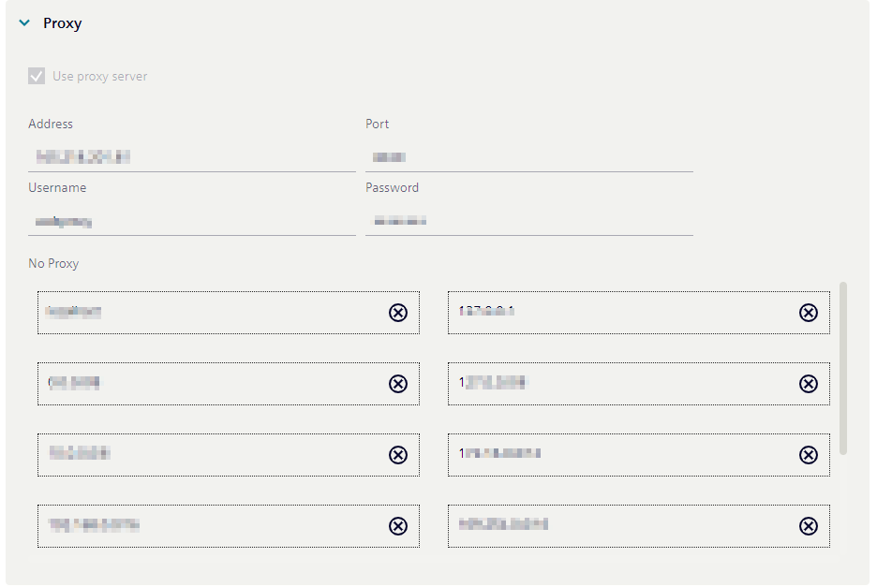Toggle the Use proxy server checkbox
Image resolution: width=877 pixels, height=587 pixels.
(x=36, y=76)
